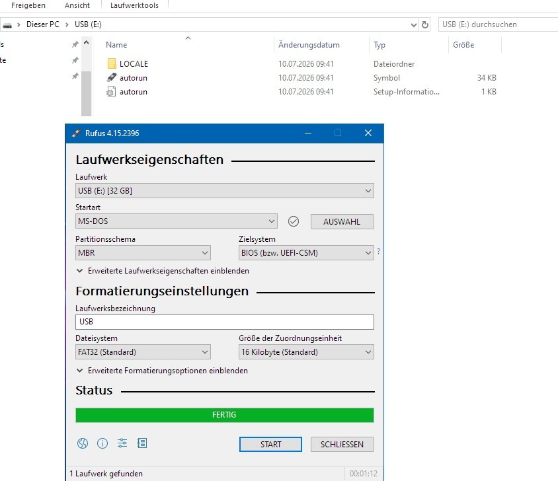The image size is (558, 481).
Task: Click the 00:01:12 elapsed timer
Action: pyautogui.click(x=364, y=474)
